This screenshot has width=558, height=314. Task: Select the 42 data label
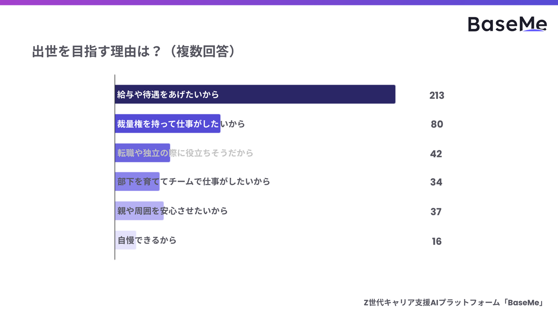click(436, 154)
